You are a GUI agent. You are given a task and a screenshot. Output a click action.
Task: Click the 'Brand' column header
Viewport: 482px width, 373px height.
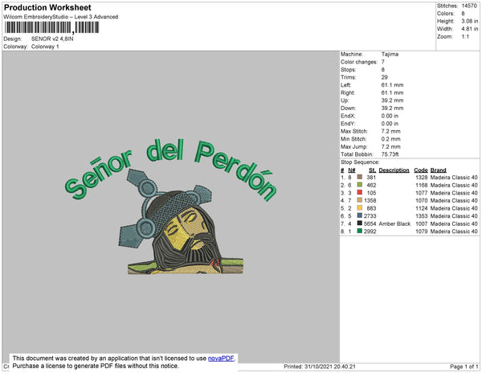click(438, 170)
